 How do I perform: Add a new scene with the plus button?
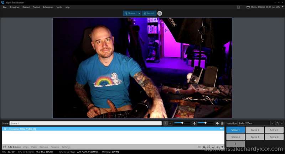point(235,144)
